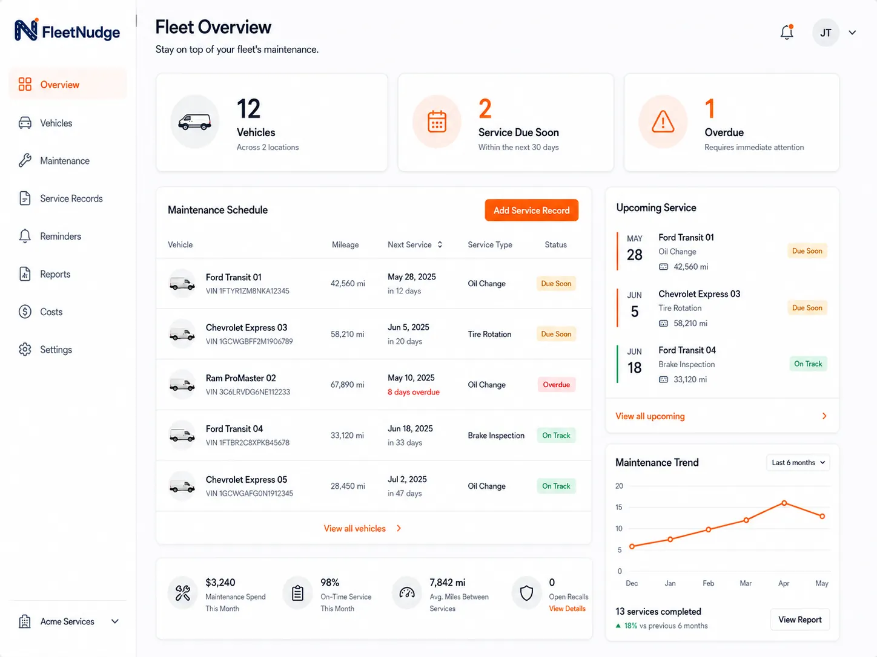
Task: Click the van thumbnail for Ford Transit 01
Action: (x=182, y=284)
